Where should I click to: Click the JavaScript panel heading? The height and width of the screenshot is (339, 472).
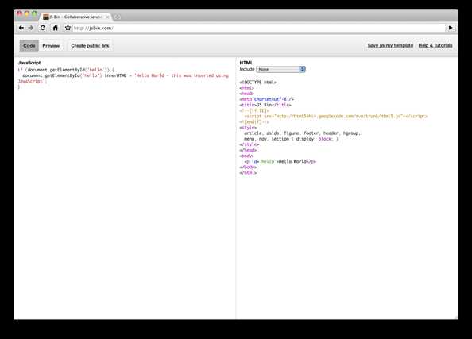[29, 63]
